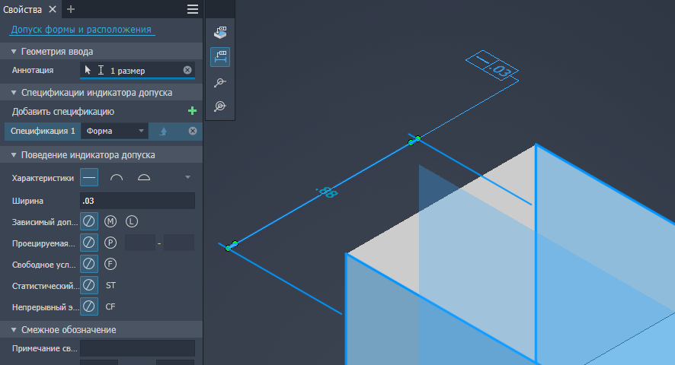Viewport: 675px width, 365px height.
Task: Choose L least material modifier
Action: (x=132, y=221)
